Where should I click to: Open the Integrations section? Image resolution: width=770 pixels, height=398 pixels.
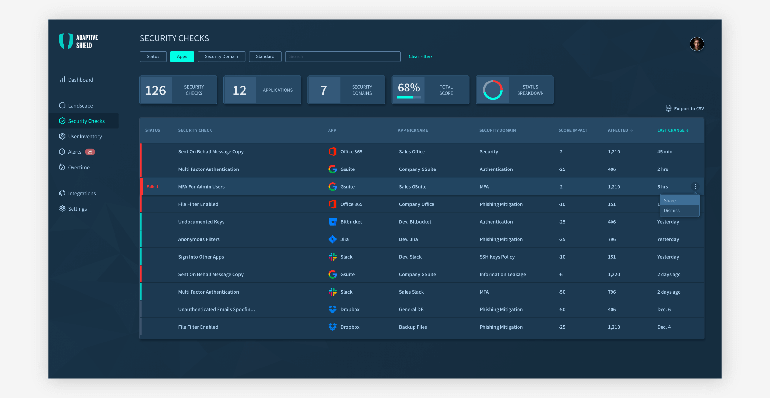pyautogui.click(x=81, y=193)
